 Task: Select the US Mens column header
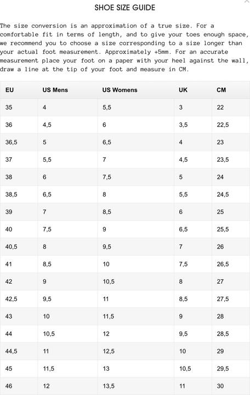[55, 90]
